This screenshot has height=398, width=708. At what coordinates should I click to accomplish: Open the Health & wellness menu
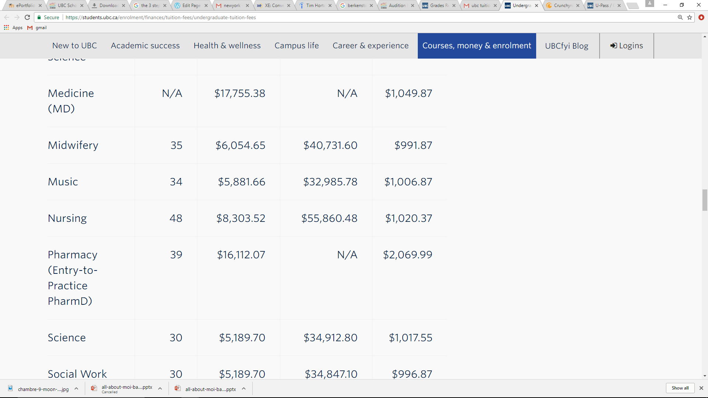tap(227, 46)
